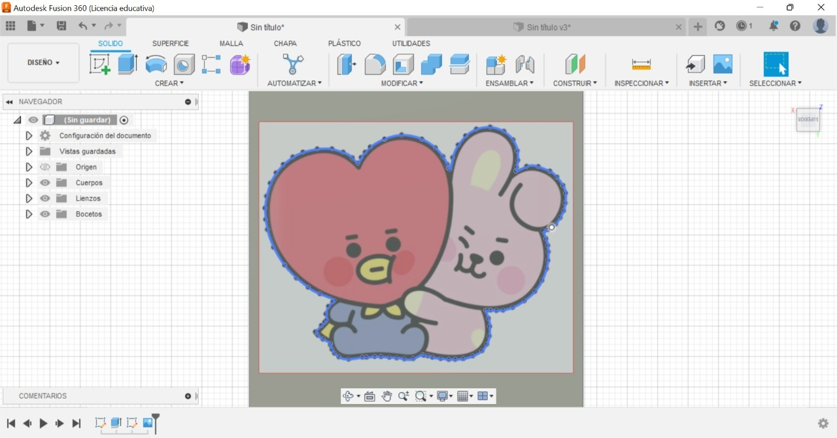This screenshot has width=837, height=438.
Task: Switch to the CHAPA tab
Action: [285, 44]
